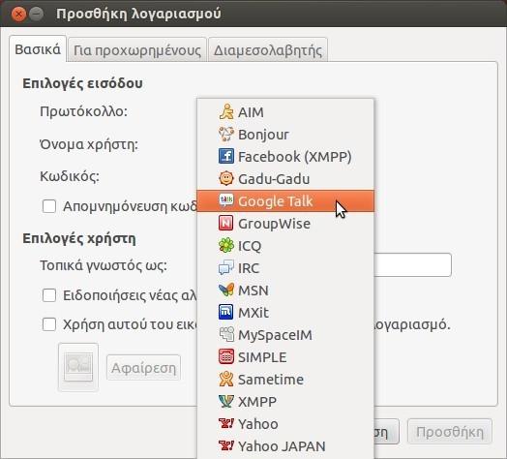Click the buddy icon thumbnail button
507x459 pixels.
click(x=78, y=367)
